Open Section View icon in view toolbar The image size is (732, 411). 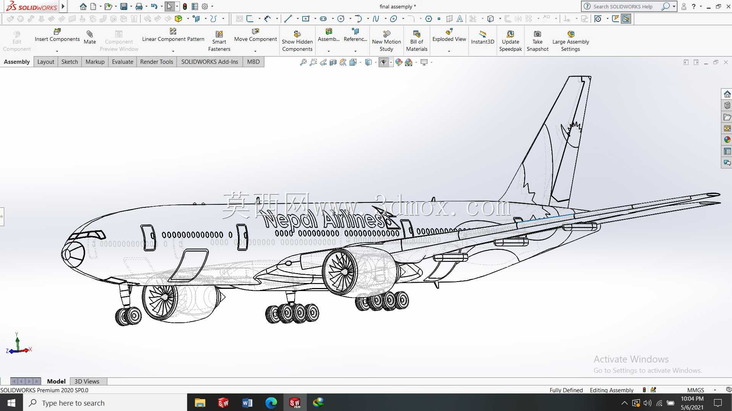tap(333, 62)
